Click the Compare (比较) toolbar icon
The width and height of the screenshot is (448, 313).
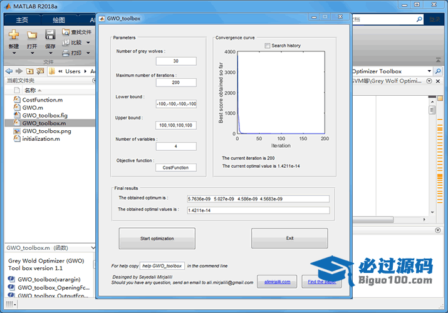(x=66, y=43)
